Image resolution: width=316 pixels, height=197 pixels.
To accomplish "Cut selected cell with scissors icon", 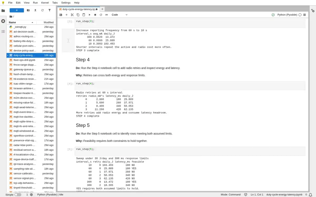I will point(72,15).
